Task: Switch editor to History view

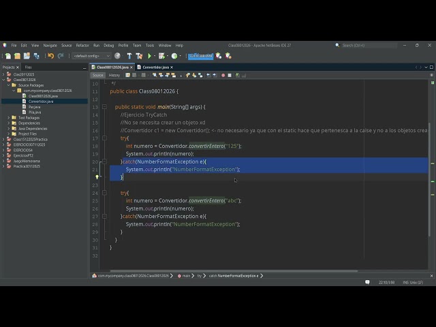Action: [x=114, y=75]
